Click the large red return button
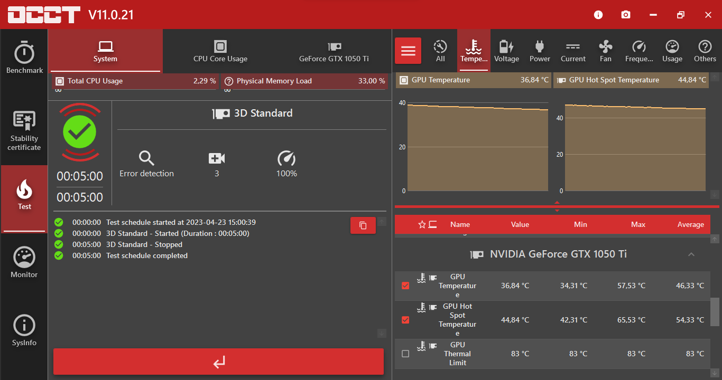This screenshot has width=722, height=380. coord(218,362)
